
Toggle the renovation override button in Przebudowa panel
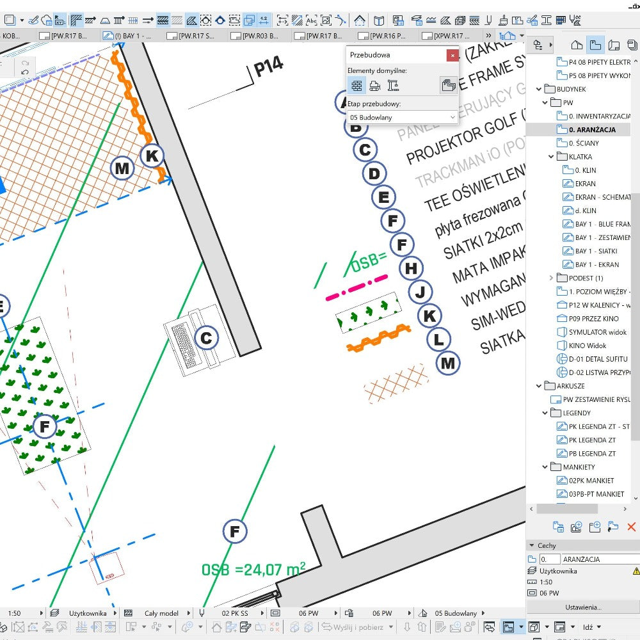pyautogui.click(x=448, y=85)
